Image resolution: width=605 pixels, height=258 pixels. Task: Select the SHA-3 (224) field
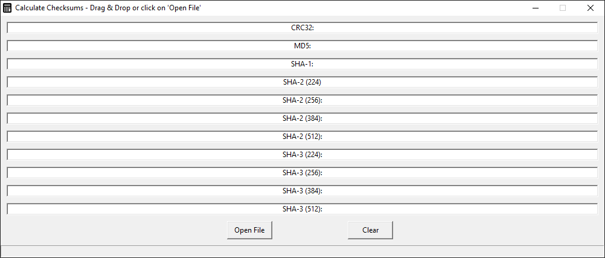tap(302, 155)
